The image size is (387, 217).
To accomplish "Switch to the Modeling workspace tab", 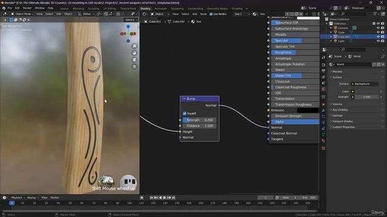I will [x=78, y=8].
